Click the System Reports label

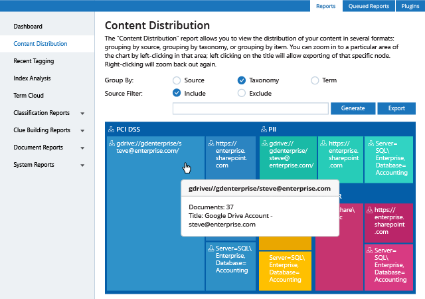pos(34,165)
